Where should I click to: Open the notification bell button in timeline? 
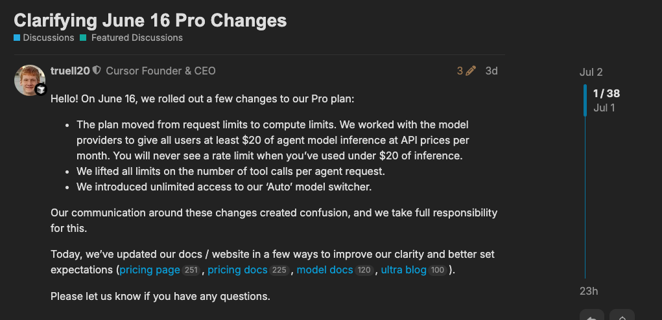tap(622, 315)
